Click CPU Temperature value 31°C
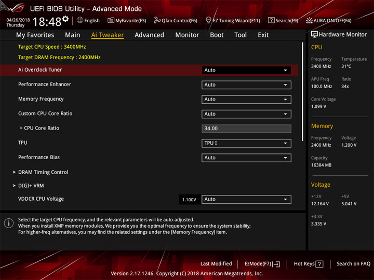 pos(346,66)
